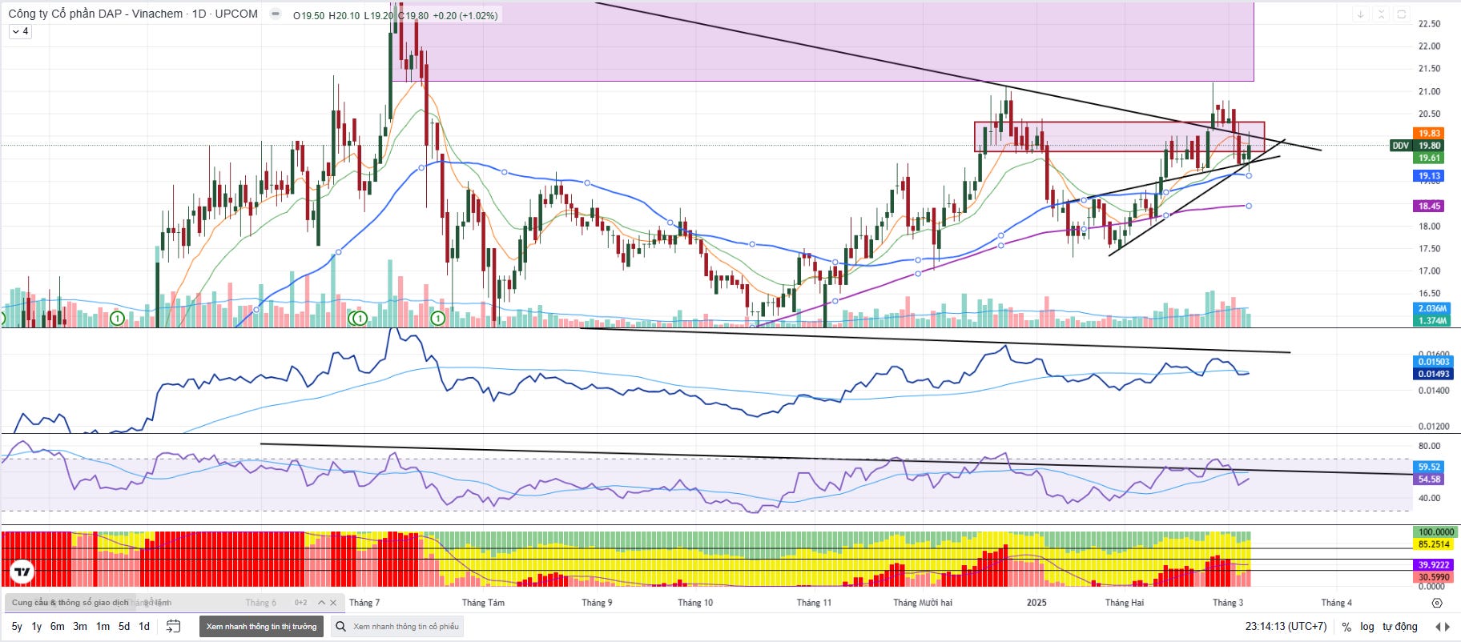Click the 59.52 RSI value label

click(1429, 467)
